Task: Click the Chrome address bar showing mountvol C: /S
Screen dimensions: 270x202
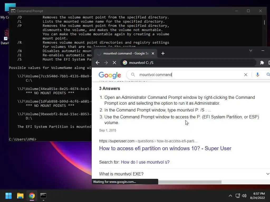Action: click(188, 63)
